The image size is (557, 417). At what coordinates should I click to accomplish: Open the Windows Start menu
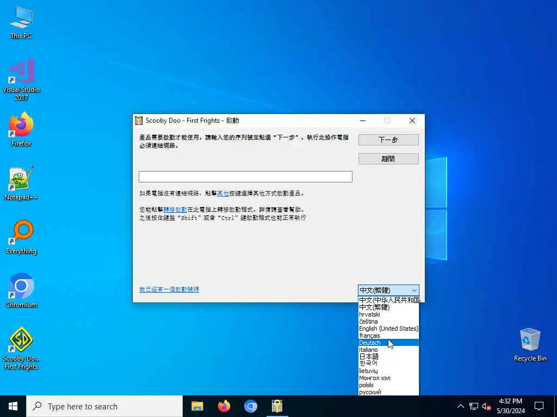tap(13, 406)
